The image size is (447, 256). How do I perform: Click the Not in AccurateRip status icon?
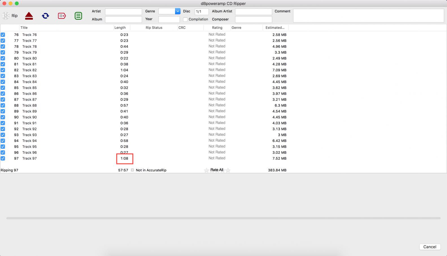(132, 170)
